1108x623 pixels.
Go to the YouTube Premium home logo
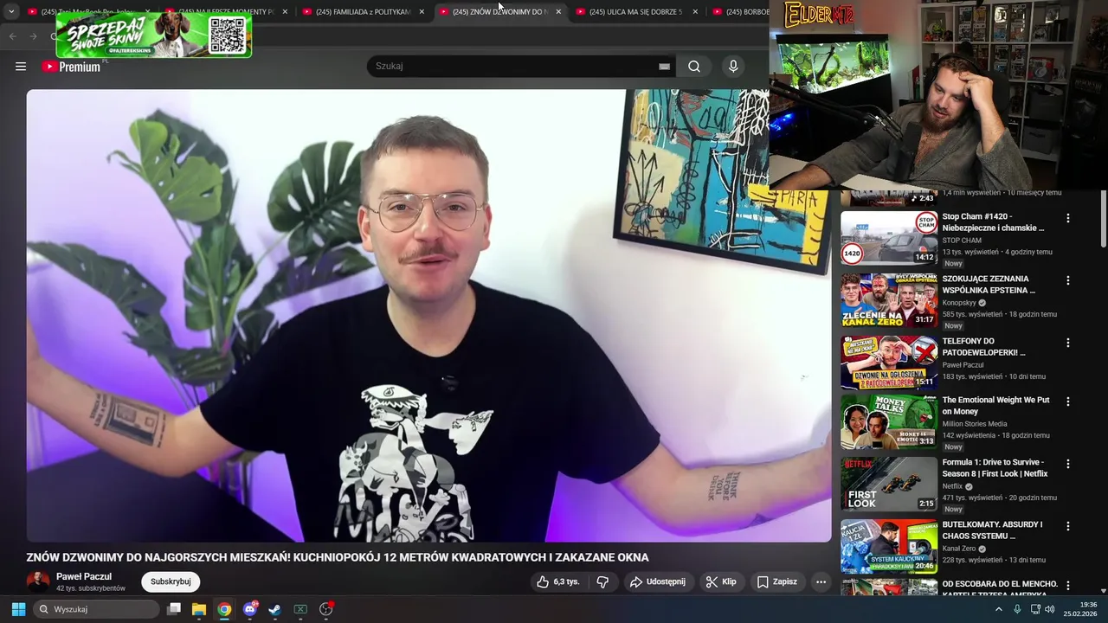71,67
